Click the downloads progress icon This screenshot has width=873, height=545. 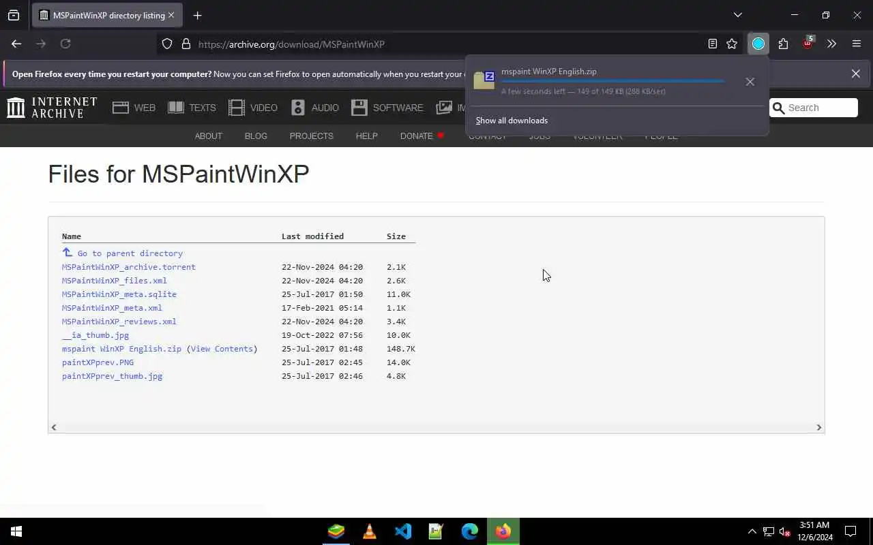[x=758, y=44]
